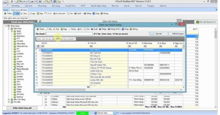Select Samsung in the group tree

point(20,79)
